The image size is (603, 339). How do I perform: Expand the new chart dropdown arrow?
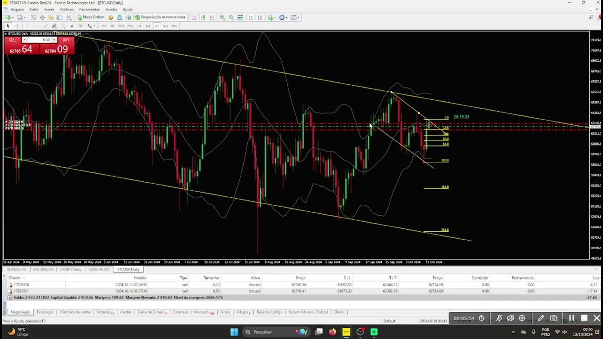coord(13,17)
